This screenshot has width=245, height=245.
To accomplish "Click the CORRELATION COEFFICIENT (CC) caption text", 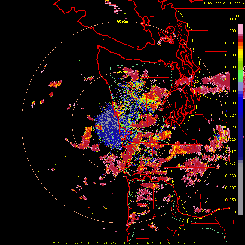I will (86, 243).
